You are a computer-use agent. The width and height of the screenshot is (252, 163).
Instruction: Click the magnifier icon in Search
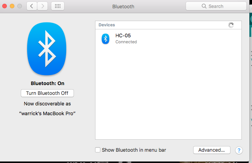point(204,6)
